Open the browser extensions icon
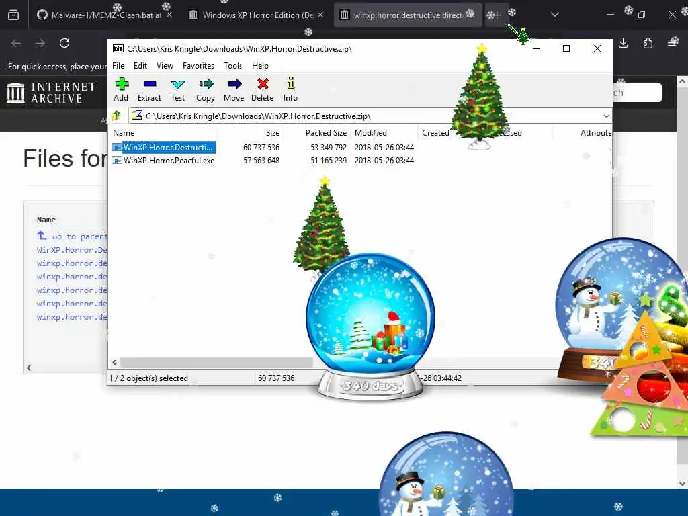 coord(648,43)
